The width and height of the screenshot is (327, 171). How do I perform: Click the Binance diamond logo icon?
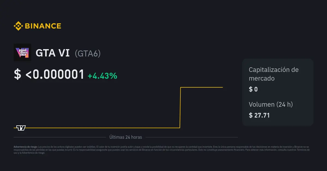[x=18, y=26]
